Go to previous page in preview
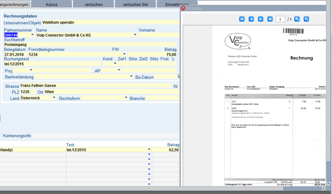This screenshot has height=194, width=332. tap(251, 19)
